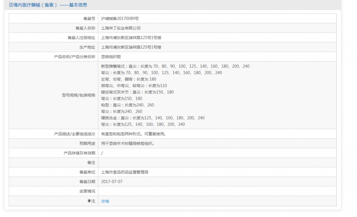Select product name 显微组织剪
Image resolution: width=357 pixels, height=217 pixels.
pyautogui.click(x=111, y=57)
